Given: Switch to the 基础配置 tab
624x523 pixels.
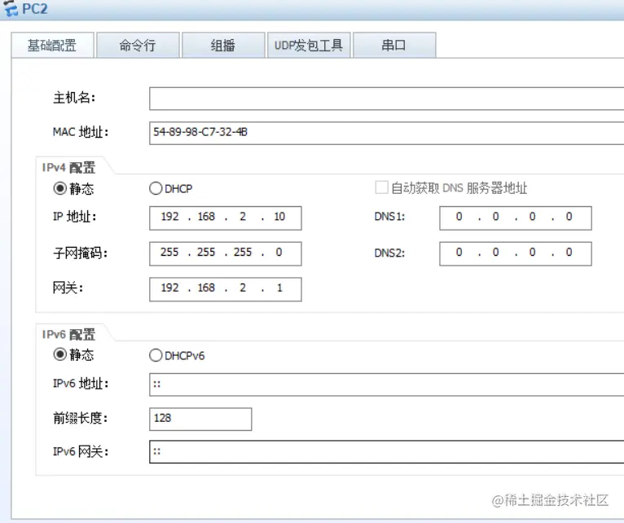Looking at the screenshot, I should [52, 46].
